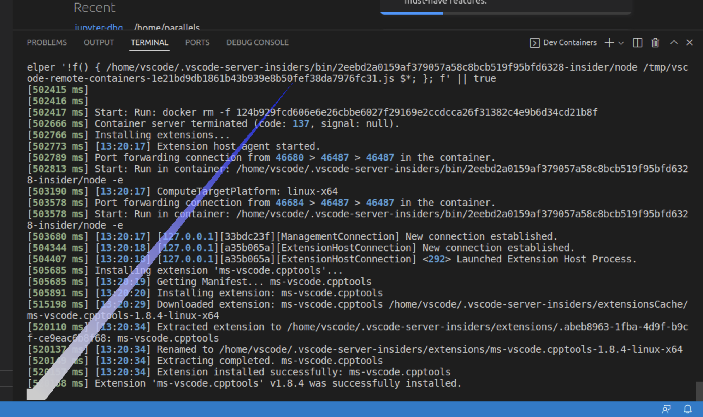Screen dimensions: 703x417
Task: Click the 'Extension host agent started.' line
Action: 238,146
